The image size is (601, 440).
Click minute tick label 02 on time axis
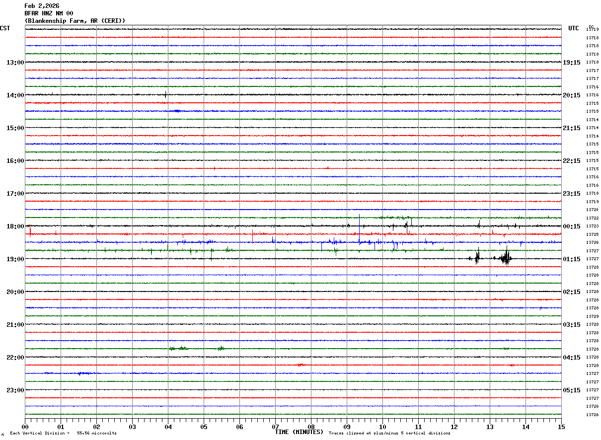point(96,427)
